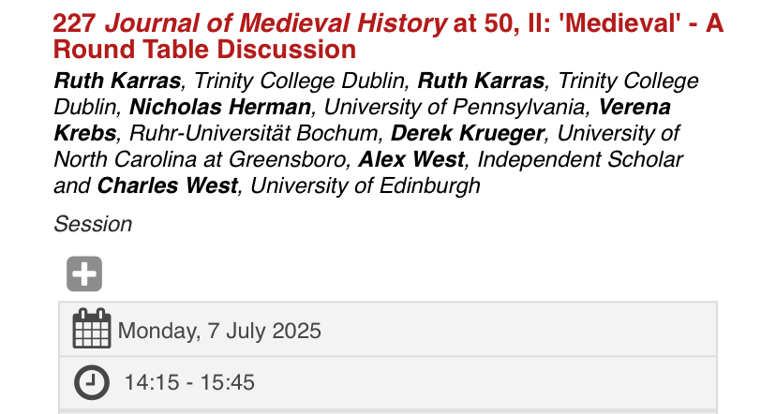Viewport: 776px width, 414px height.
Task: Click the Independent Scholar affiliation text
Action: [573, 159]
